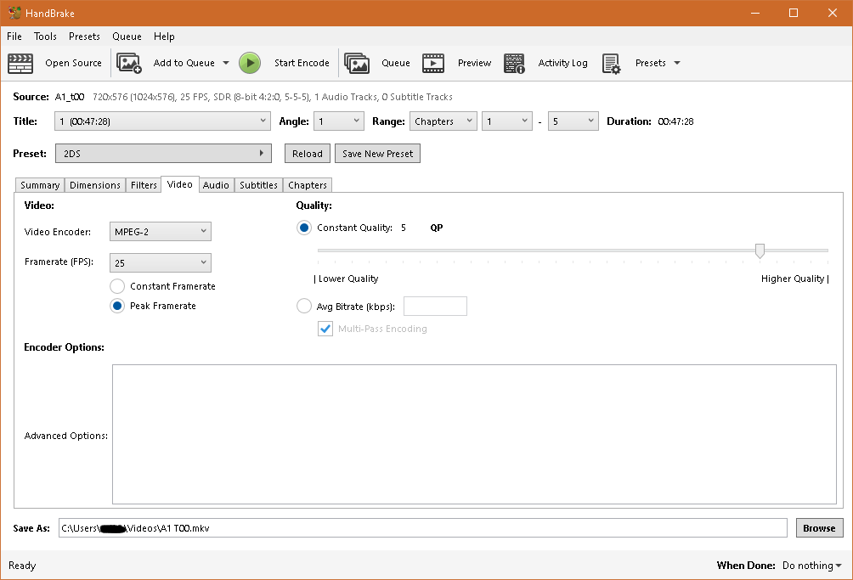
Task: Open the Add to Queue dropdown arrow
Action: pyautogui.click(x=226, y=63)
